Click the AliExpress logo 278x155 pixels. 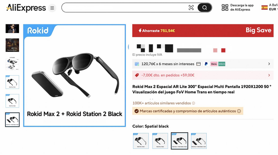point(26,8)
